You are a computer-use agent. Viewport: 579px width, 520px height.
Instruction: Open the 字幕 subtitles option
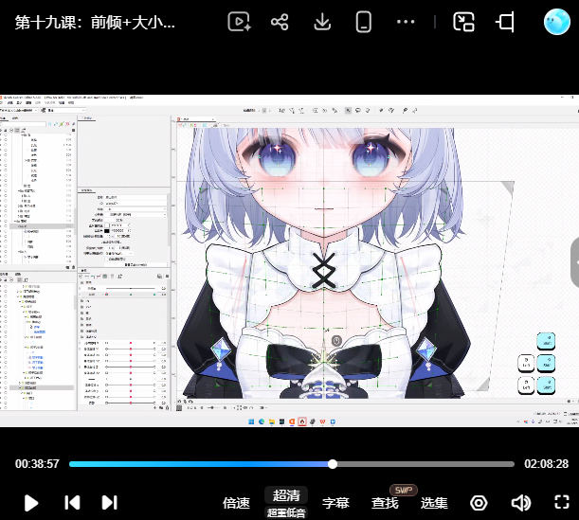pyautogui.click(x=335, y=503)
